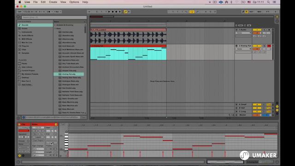Click the transport Stop button
This screenshot has height=166, width=295.
[112, 12]
